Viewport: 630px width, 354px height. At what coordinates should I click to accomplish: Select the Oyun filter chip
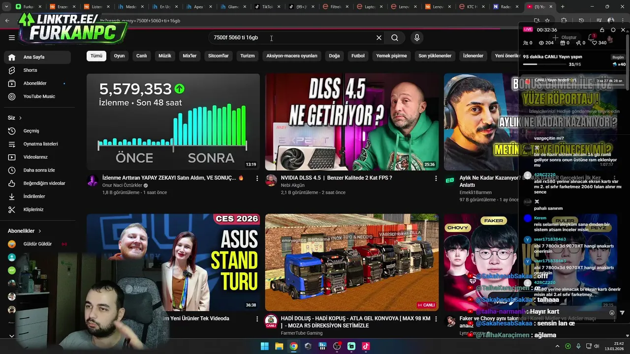(120, 56)
